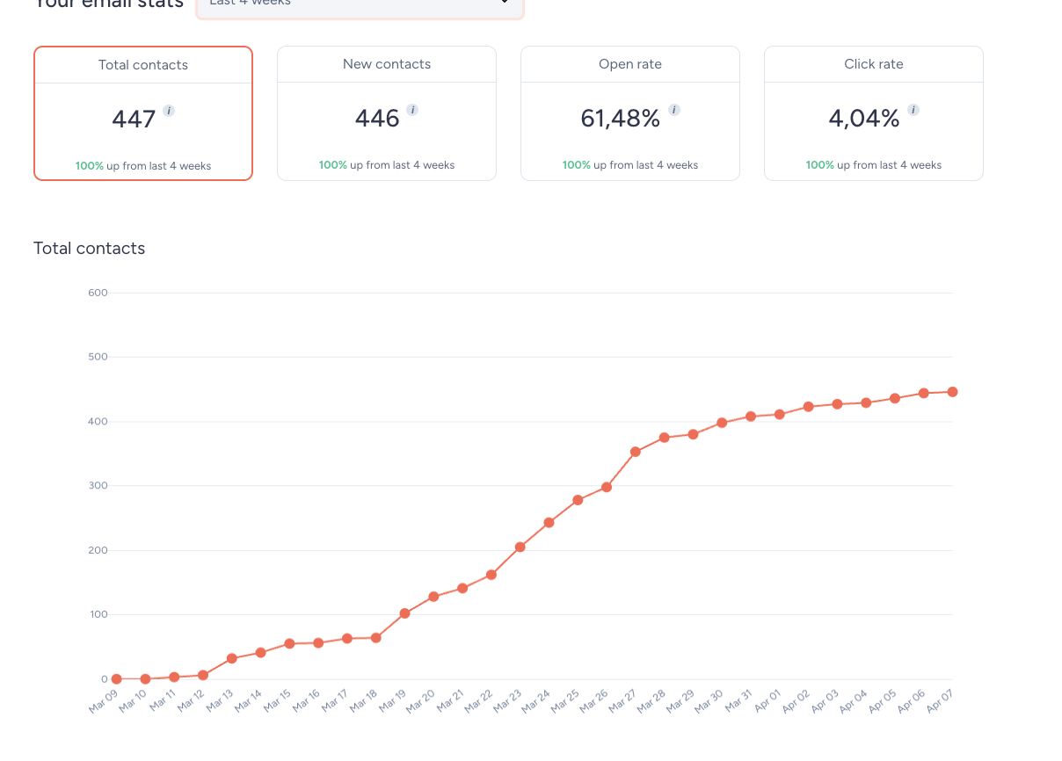1062x761 pixels.
Task: Click the Apr 01 axis label
Action: coord(769,700)
